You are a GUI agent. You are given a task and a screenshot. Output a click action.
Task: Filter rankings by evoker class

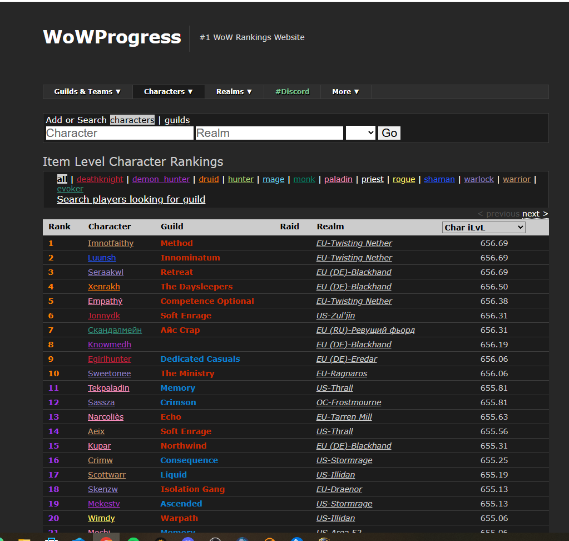(x=70, y=189)
